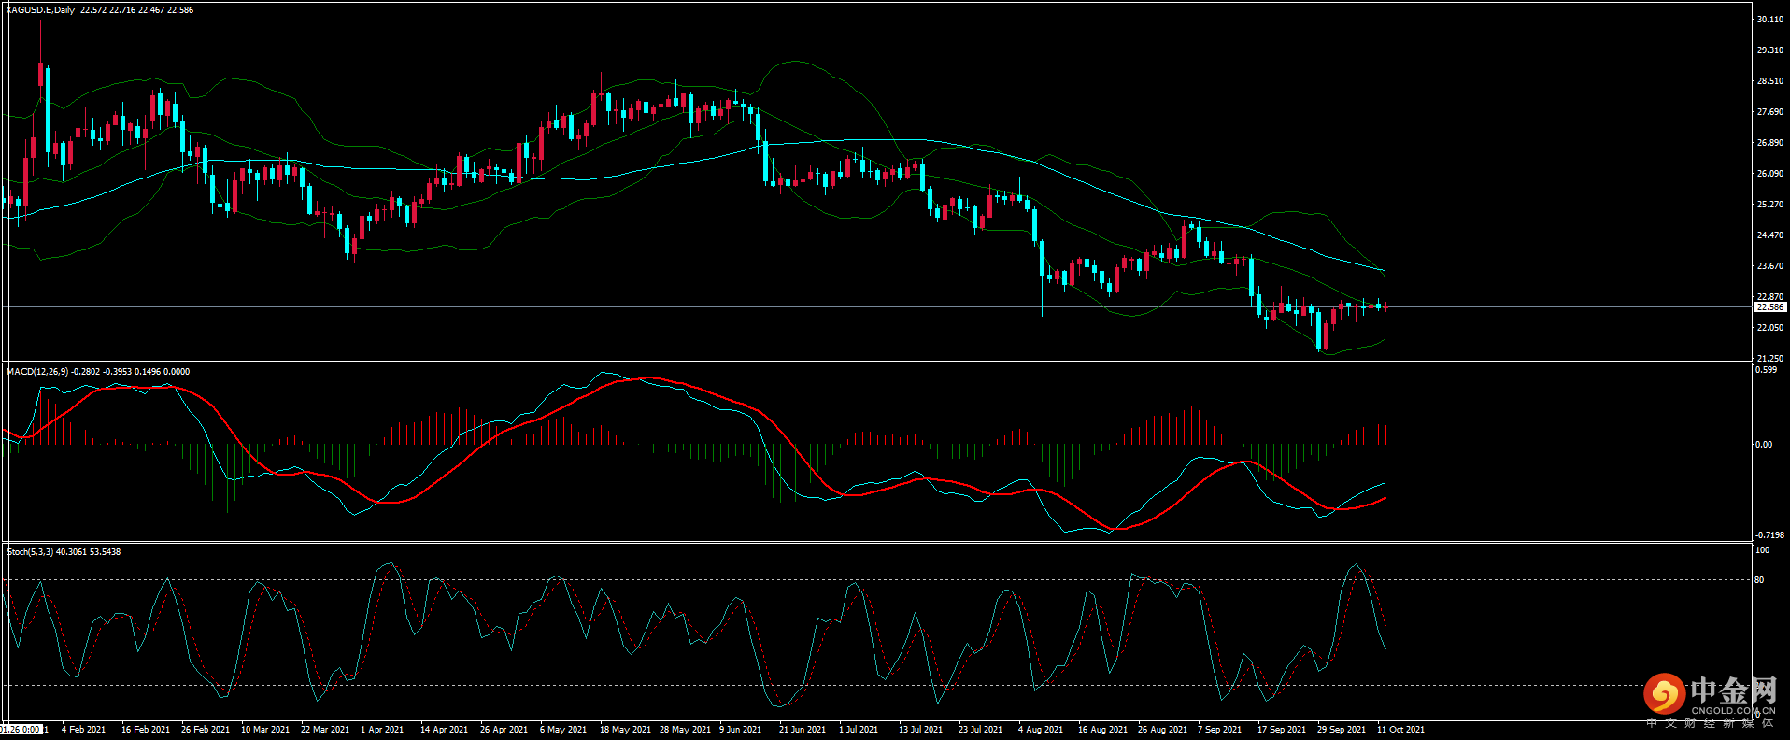The image size is (1790, 740).
Task: Click the MACD 0.599 upper scale label
Action: 1766,370
